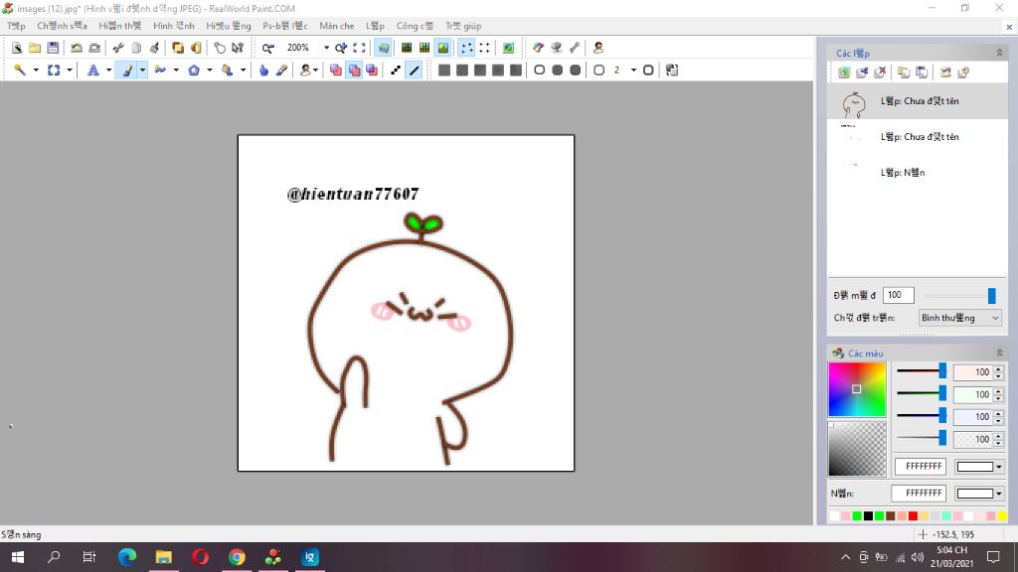1018x572 pixels.
Task: Toggle the layers panel view button
Action: [384, 48]
